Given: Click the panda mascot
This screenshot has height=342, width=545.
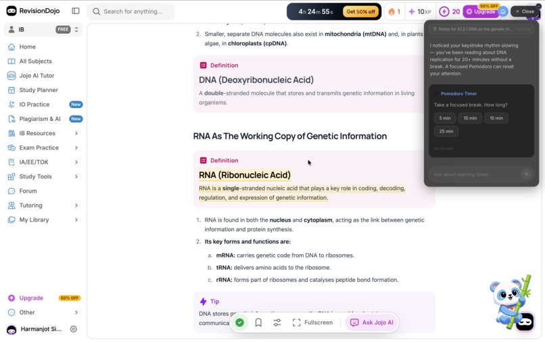Looking at the screenshot, I should pyautogui.click(x=509, y=302).
